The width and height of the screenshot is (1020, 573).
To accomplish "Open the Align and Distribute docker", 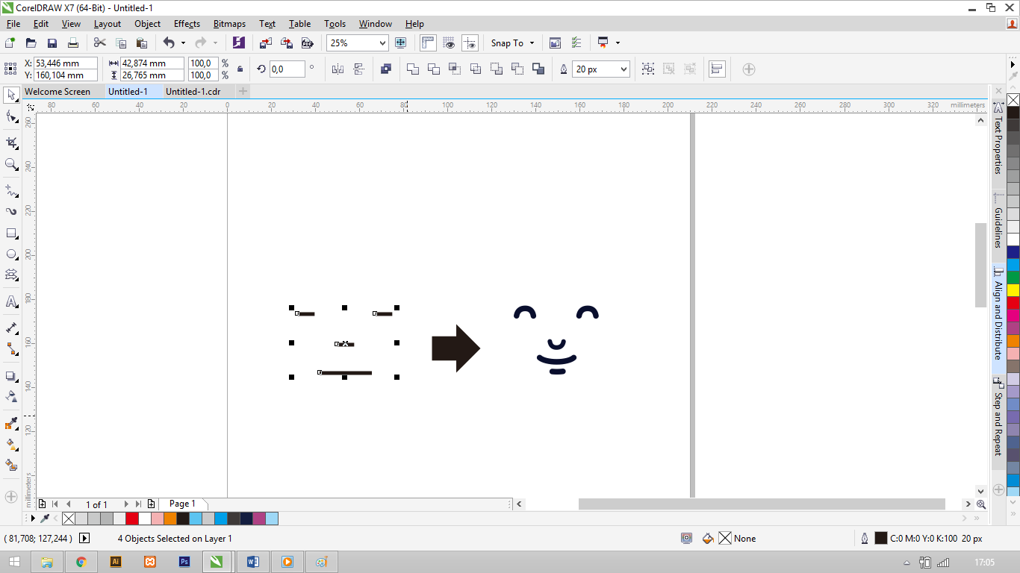I will [x=998, y=321].
